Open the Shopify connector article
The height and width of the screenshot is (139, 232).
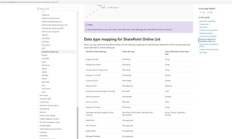click(45, 55)
